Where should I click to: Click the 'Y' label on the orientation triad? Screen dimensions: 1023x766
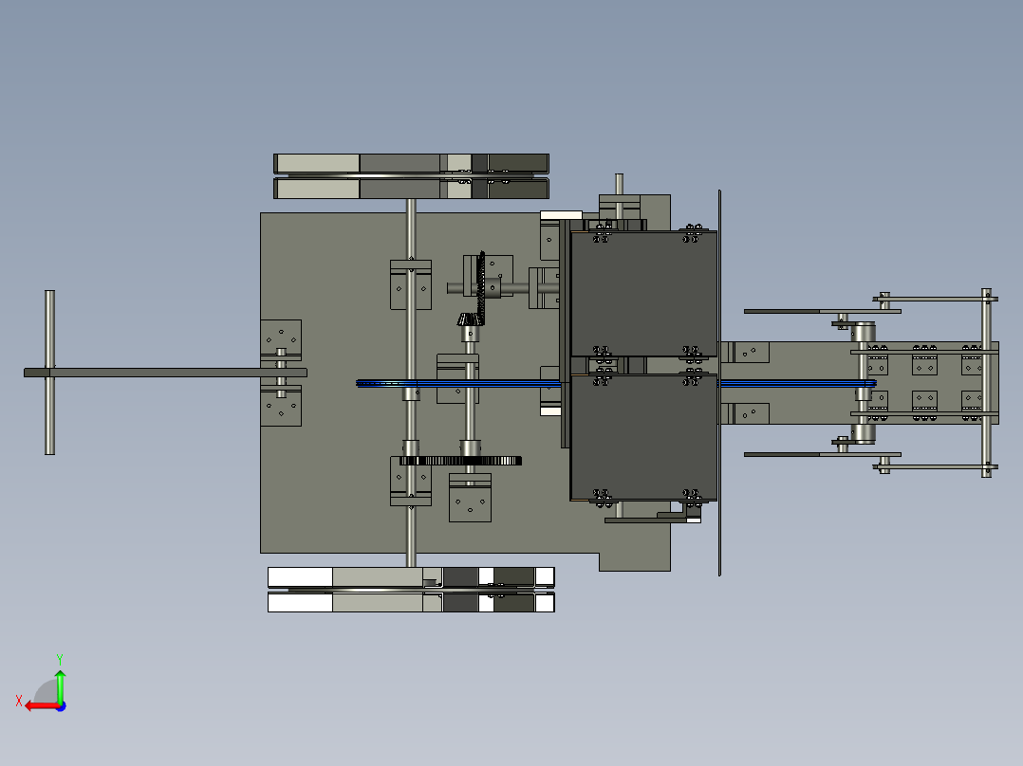pos(60,659)
